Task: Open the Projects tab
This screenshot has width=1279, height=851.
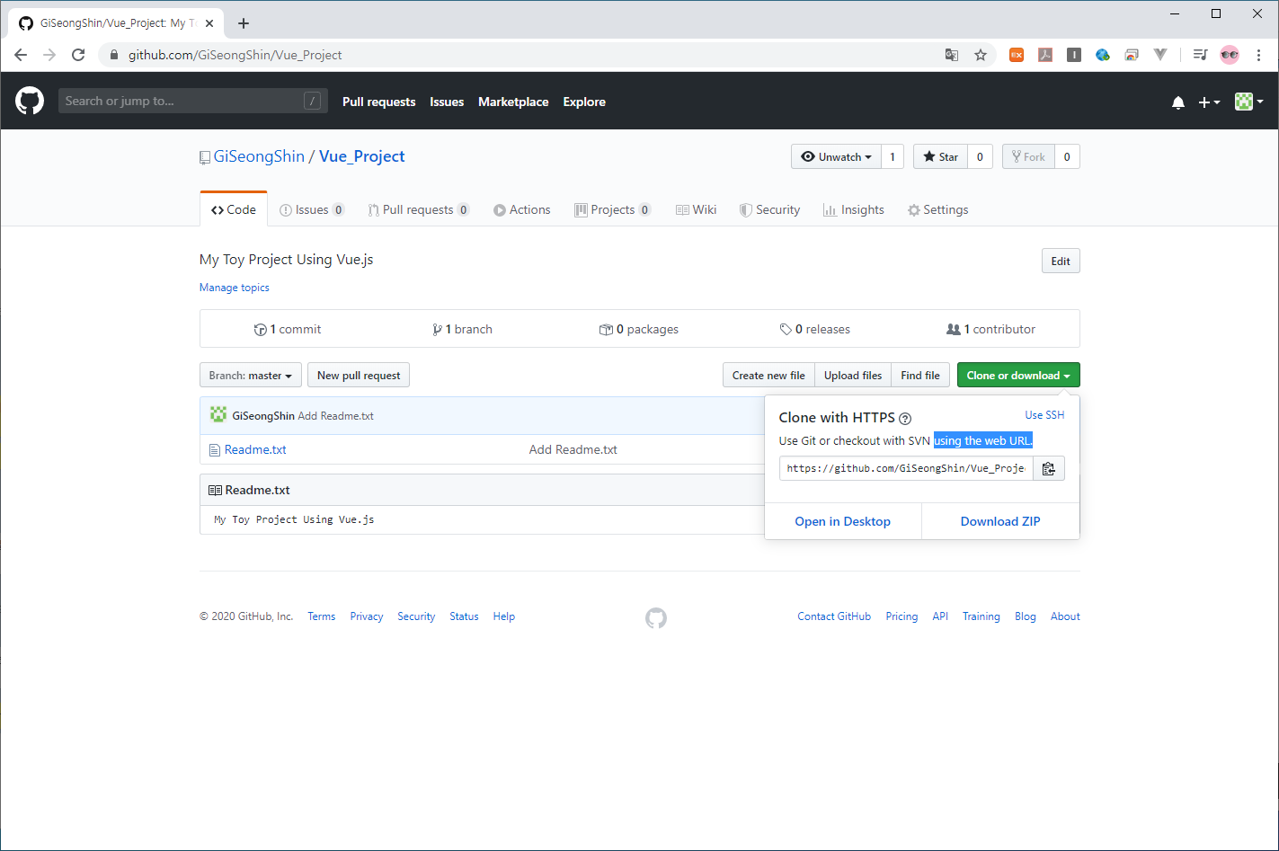Action: click(613, 209)
